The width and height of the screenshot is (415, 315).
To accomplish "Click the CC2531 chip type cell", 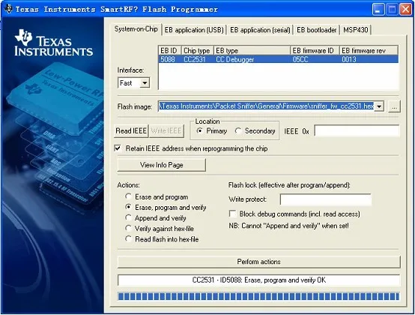I will click(195, 59).
